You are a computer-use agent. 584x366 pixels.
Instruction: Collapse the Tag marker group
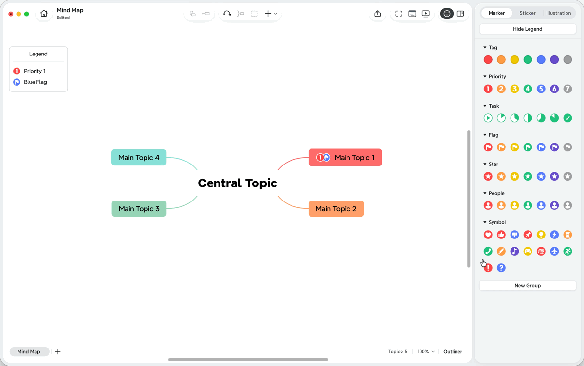(485, 48)
